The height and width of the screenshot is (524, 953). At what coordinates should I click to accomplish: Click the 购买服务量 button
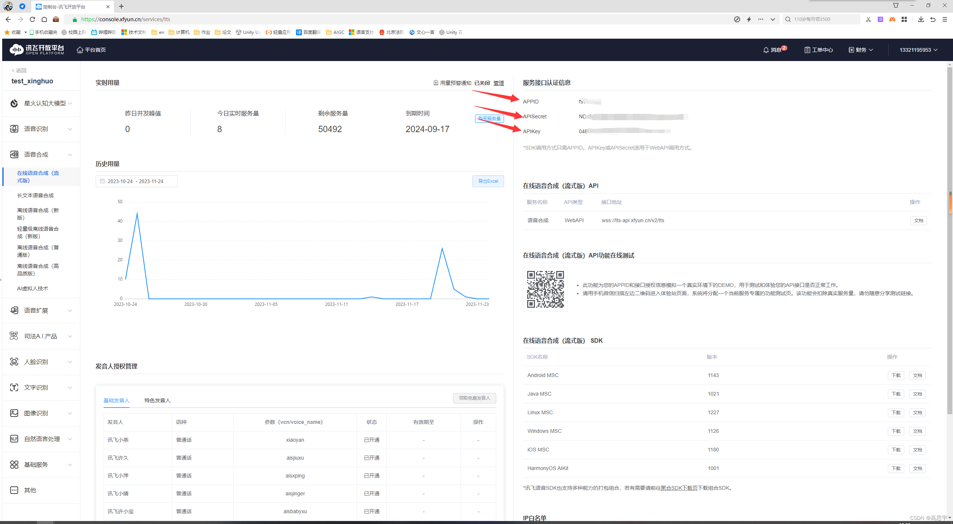(489, 119)
